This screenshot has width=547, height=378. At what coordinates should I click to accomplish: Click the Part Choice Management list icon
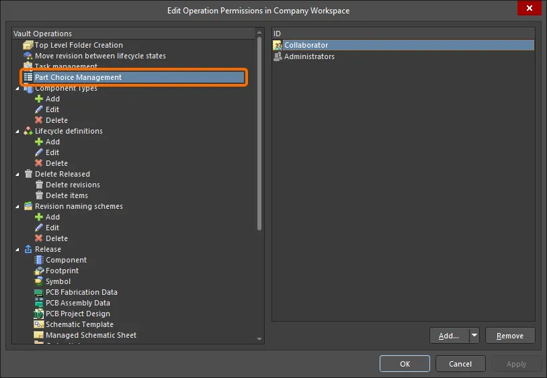[x=28, y=77]
